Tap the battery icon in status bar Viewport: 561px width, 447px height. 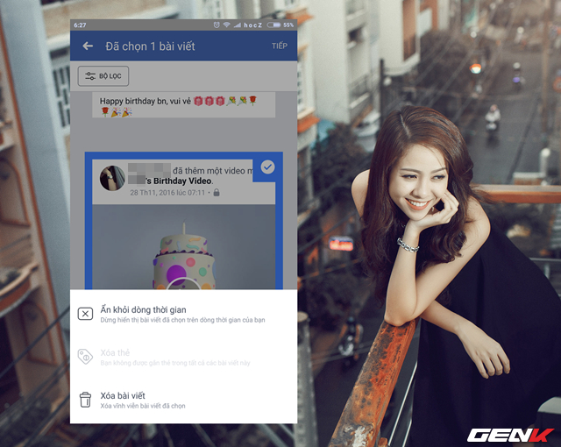pos(273,25)
